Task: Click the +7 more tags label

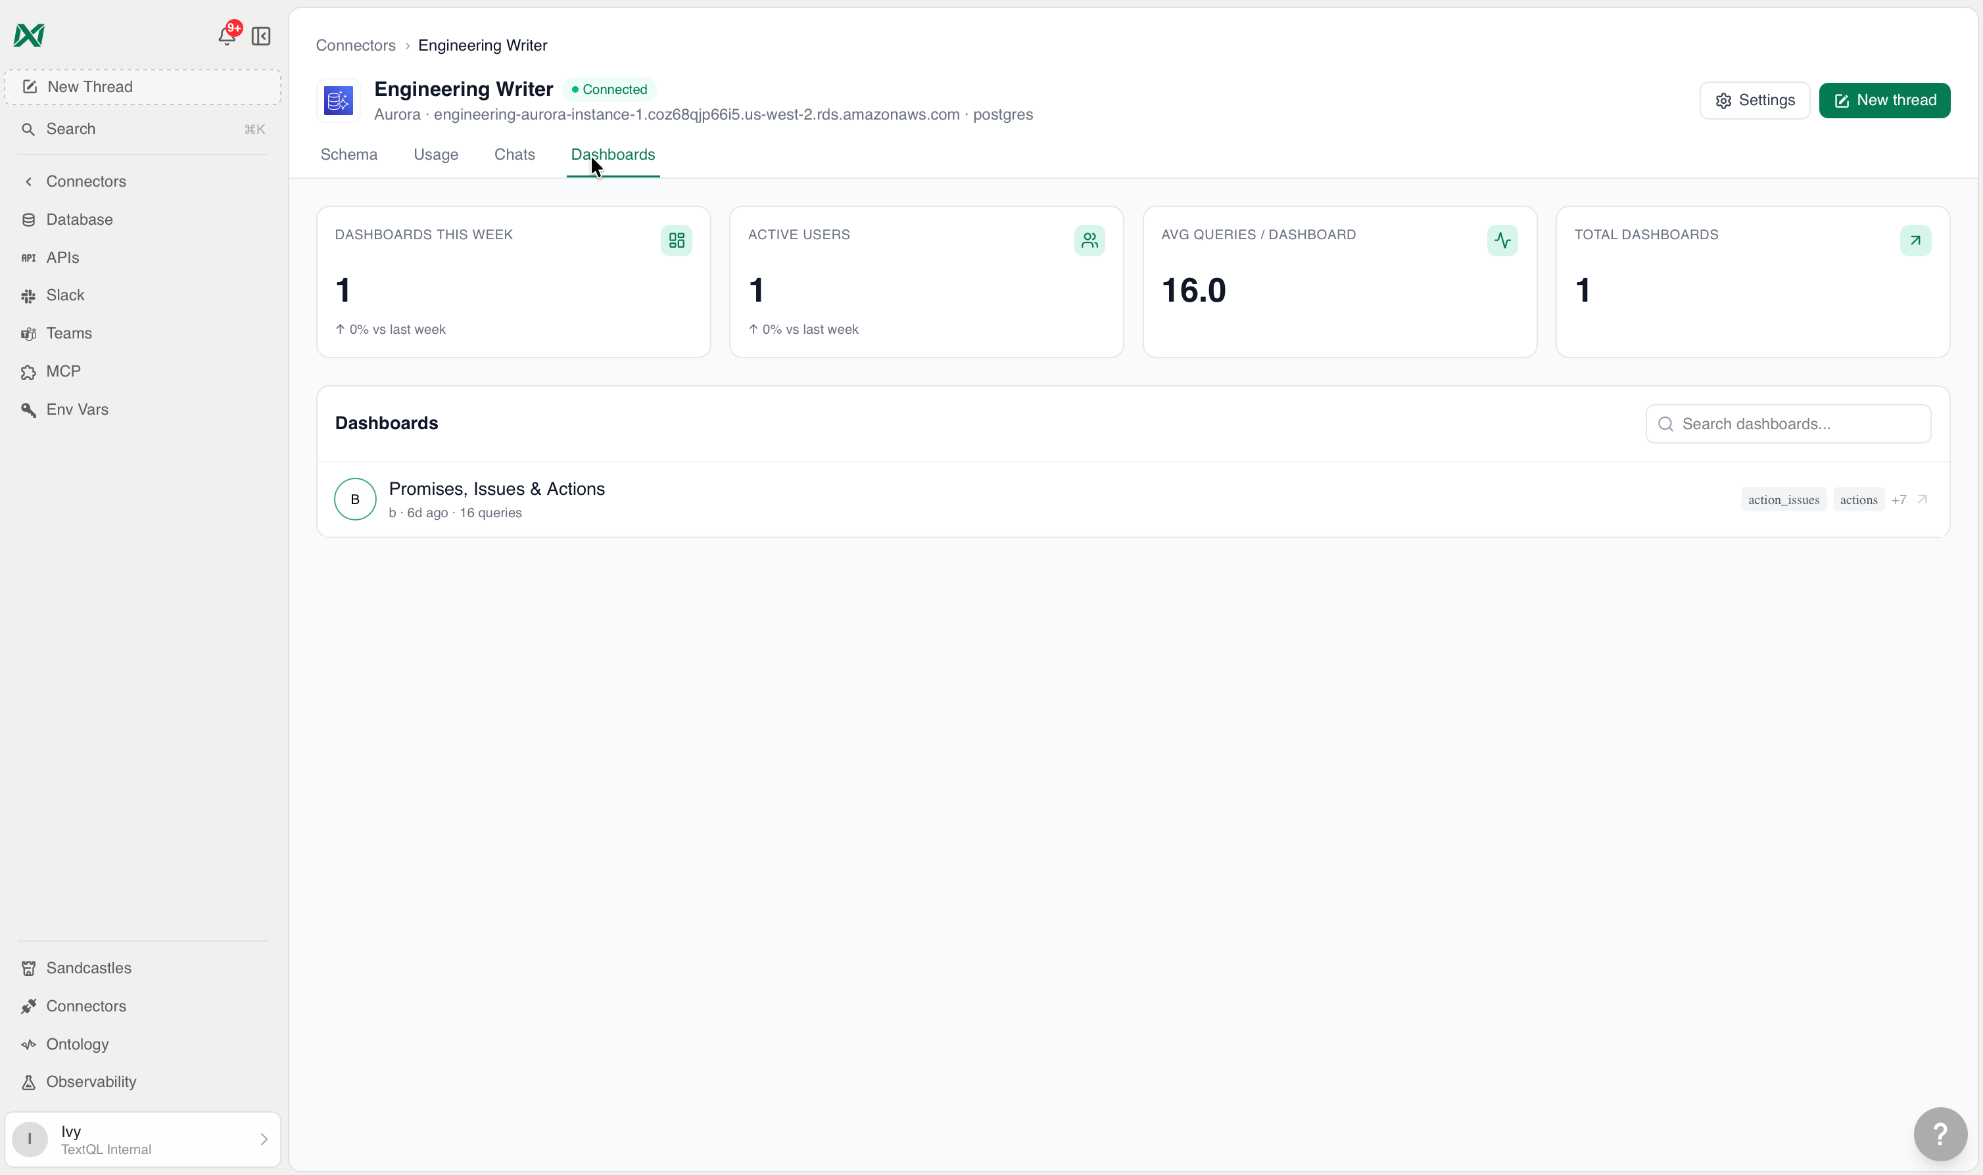Action: click(1898, 499)
